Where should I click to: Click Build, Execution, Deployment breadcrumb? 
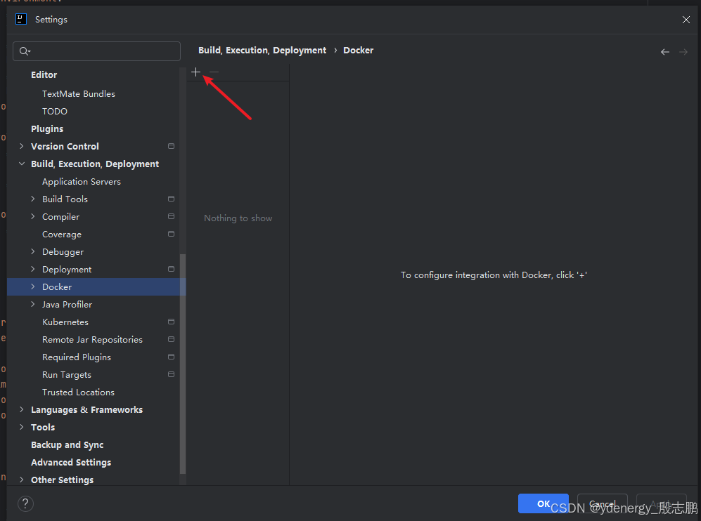[x=262, y=51]
